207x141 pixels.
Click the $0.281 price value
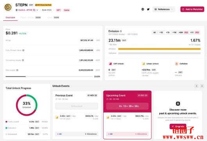pyautogui.click(x=11, y=33)
